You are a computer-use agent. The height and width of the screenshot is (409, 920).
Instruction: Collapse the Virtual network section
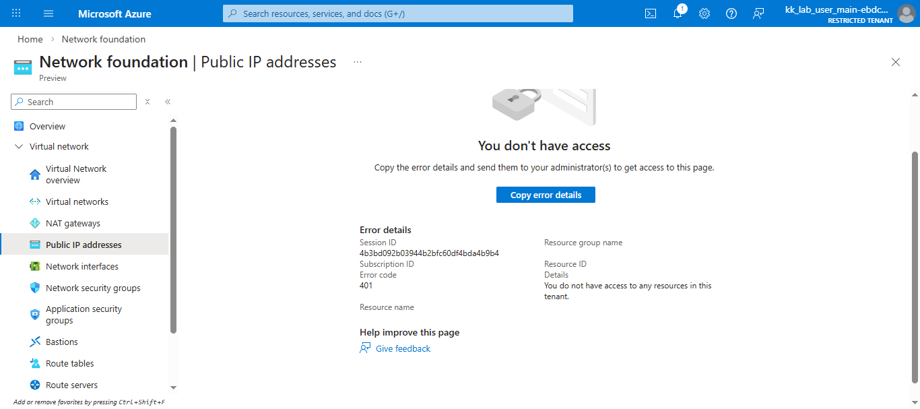(19, 147)
